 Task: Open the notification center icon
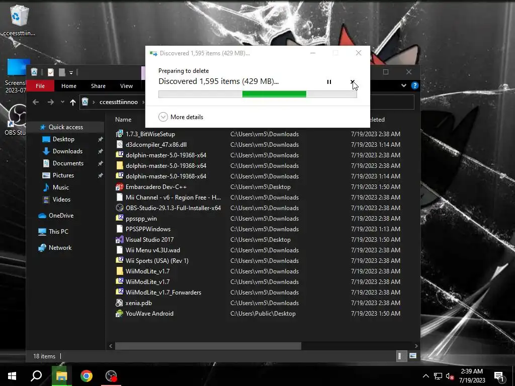point(500,376)
